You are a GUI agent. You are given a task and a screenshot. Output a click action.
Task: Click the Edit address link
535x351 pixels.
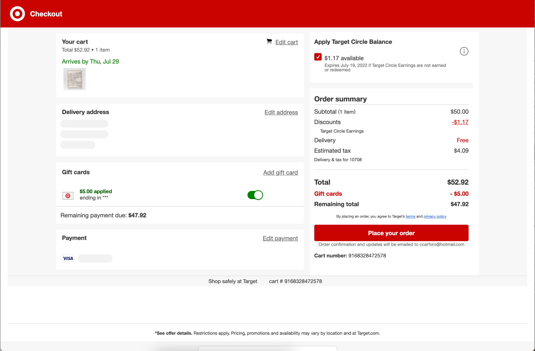[281, 112]
